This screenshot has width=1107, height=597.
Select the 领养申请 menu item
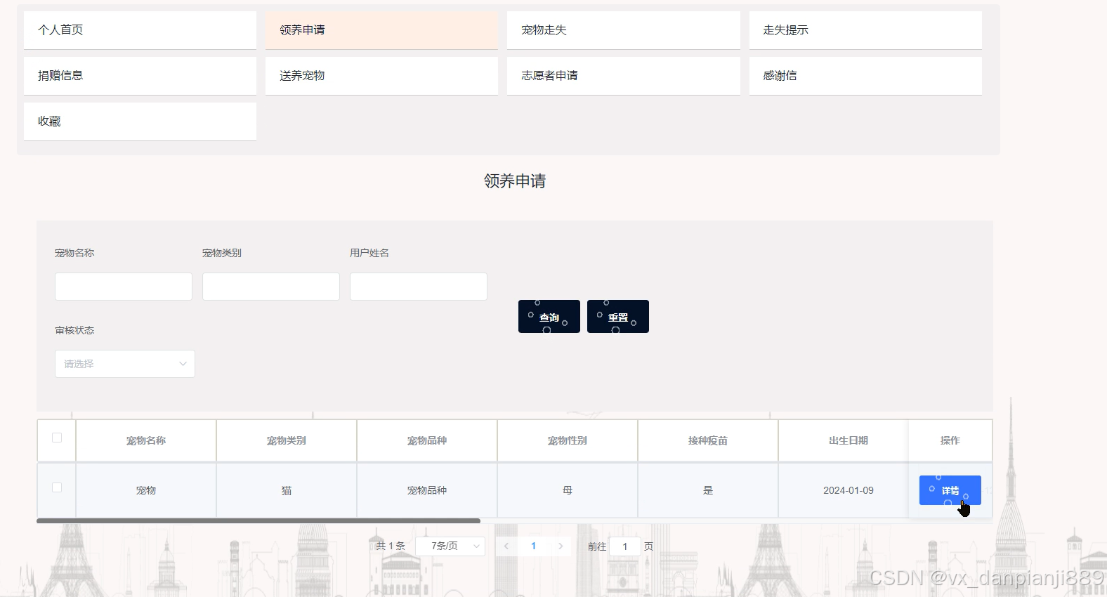coord(381,30)
